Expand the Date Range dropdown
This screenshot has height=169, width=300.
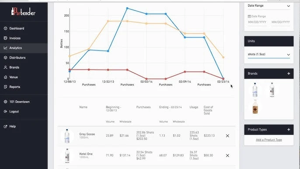269,6
